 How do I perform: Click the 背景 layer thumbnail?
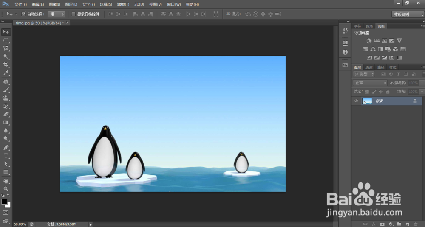pos(367,101)
